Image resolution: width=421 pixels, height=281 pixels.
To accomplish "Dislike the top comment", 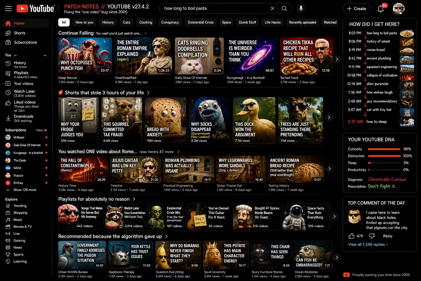I will click(x=372, y=236).
